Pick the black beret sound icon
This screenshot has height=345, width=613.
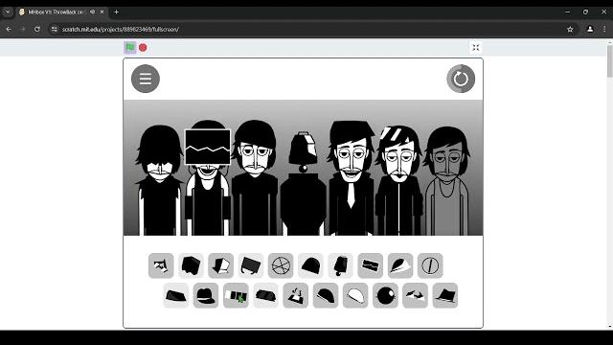pyautogui.click(x=326, y=295)
